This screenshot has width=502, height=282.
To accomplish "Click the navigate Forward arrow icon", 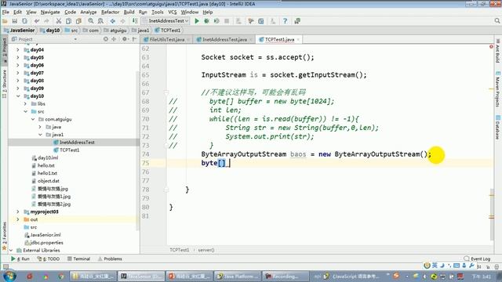I will pyautogui.click(x=122, y=21).
